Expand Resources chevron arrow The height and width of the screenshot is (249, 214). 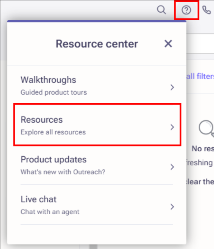coord(172,127)
